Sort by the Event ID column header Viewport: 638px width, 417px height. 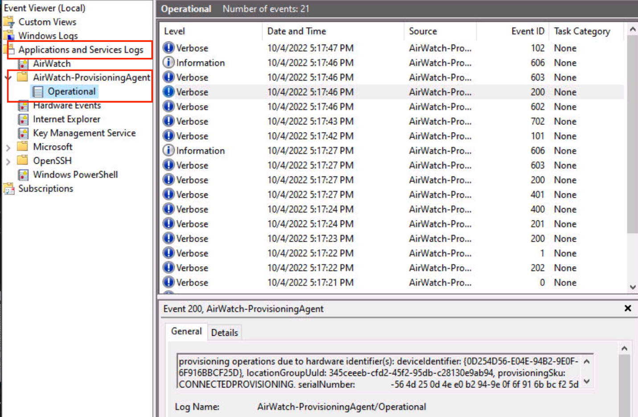(x=528, y=31)
